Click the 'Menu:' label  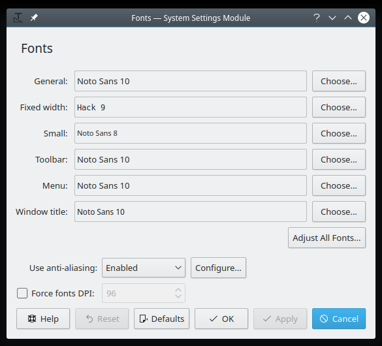[55, 185]
